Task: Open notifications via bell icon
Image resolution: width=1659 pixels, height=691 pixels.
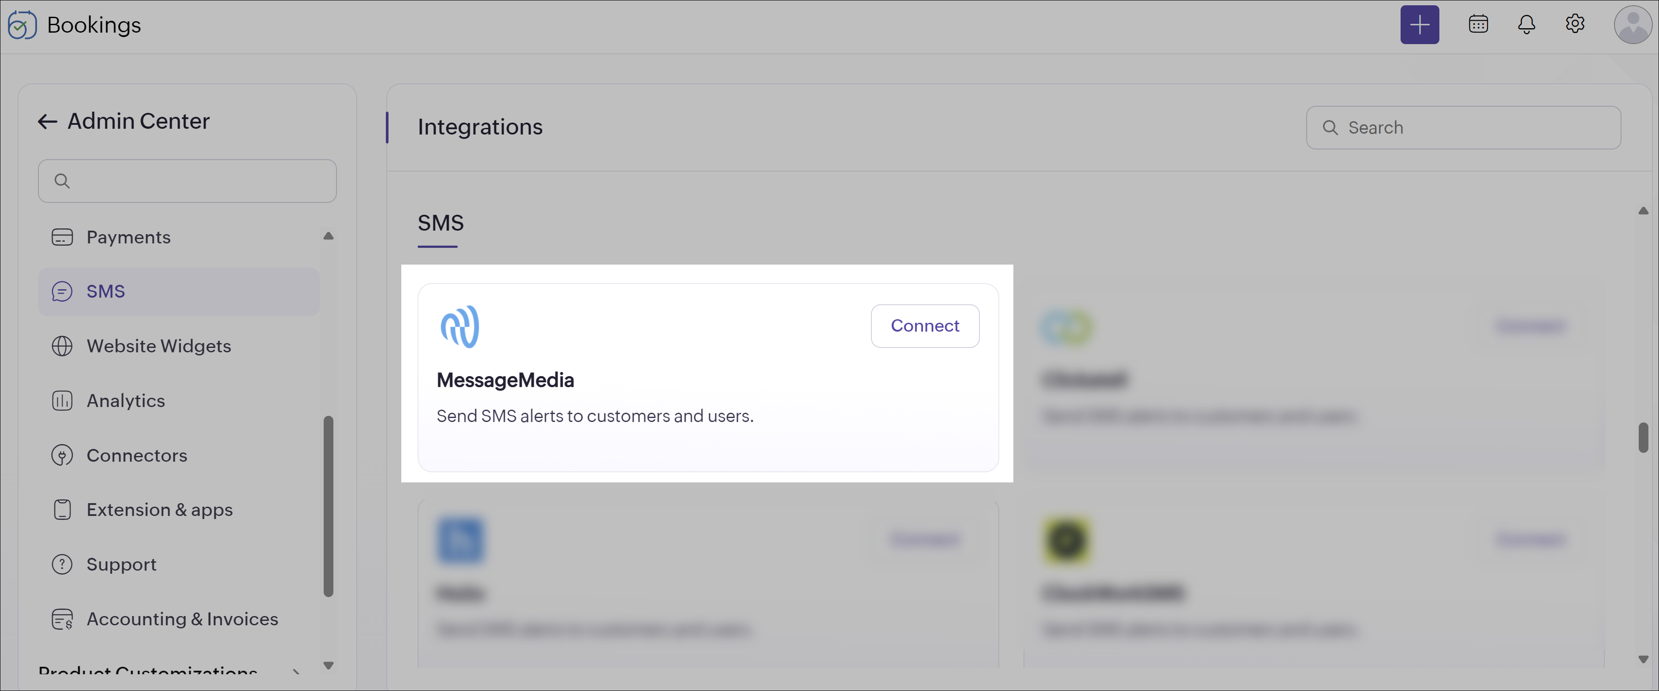Action: point(1527,24)
